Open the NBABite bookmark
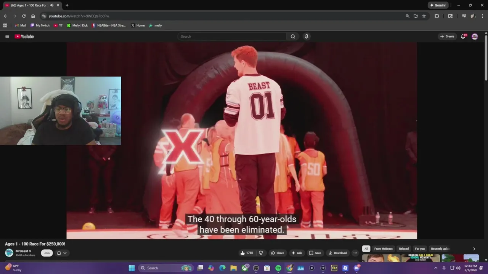This screenshot has width=488, height=274. pos(109,25)
